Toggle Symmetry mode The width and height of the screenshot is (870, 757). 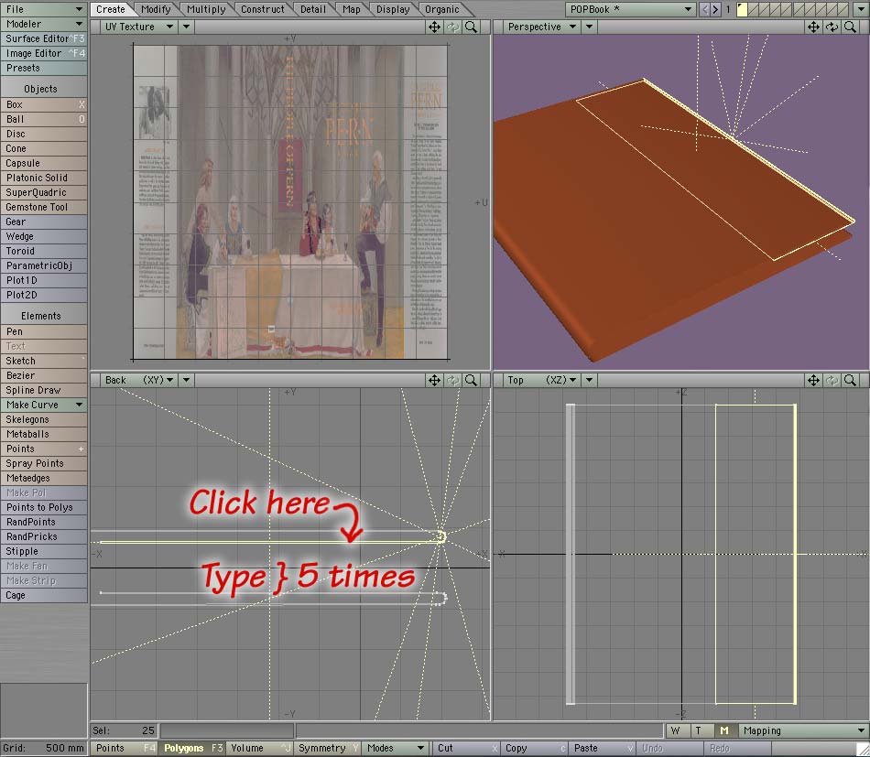pos(327,748)
